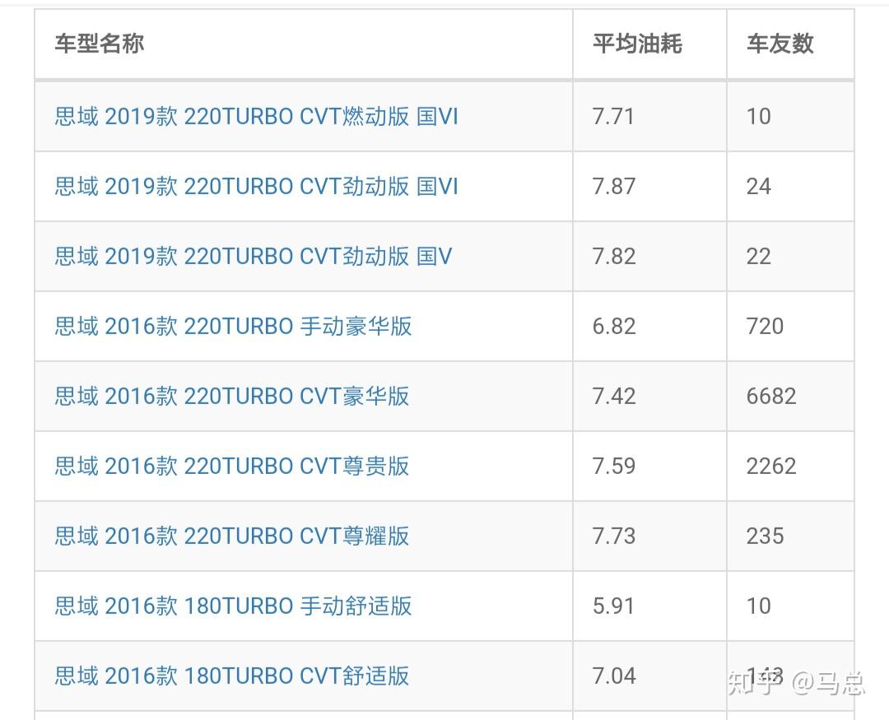Select the fuel value 7.73
Image resolution: width=889 pixels, height=720 pixels.
[x=614, y=537]
